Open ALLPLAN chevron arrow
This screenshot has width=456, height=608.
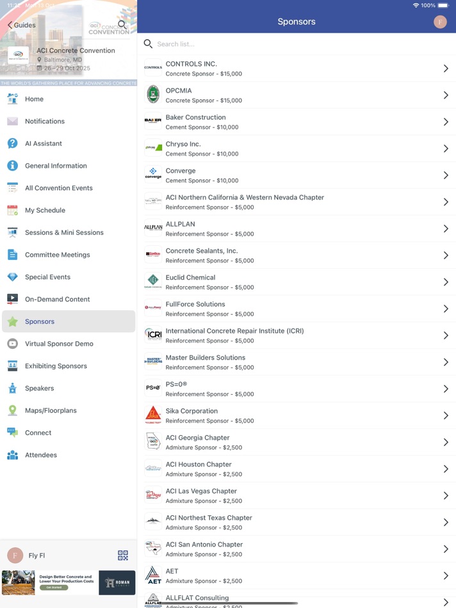(446, 228)
